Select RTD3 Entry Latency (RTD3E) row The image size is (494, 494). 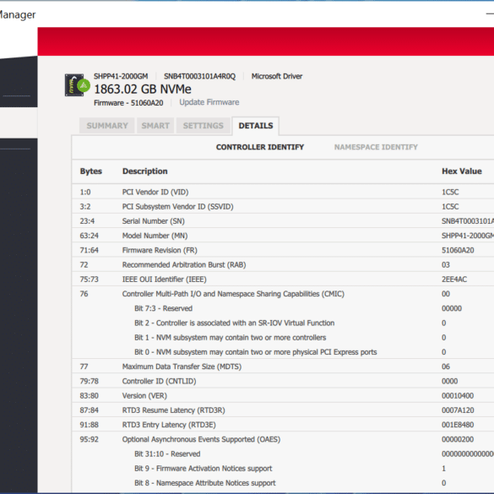283,425
